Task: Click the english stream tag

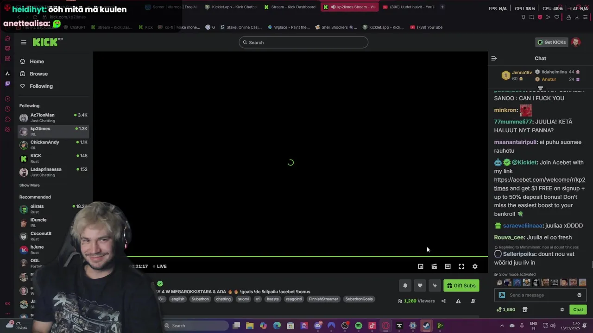Action: tap(178, 299)
